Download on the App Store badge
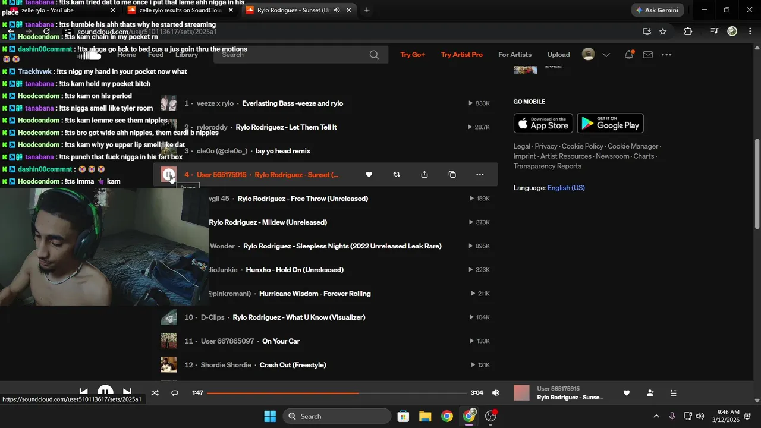This screenshot has height=428, width=761. pyautogui.click(x=543, y=123)
